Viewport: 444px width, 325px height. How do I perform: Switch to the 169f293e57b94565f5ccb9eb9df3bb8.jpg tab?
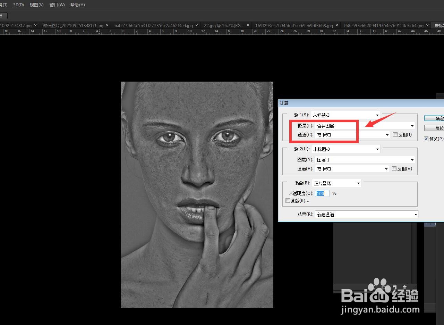tap(294, 26)
